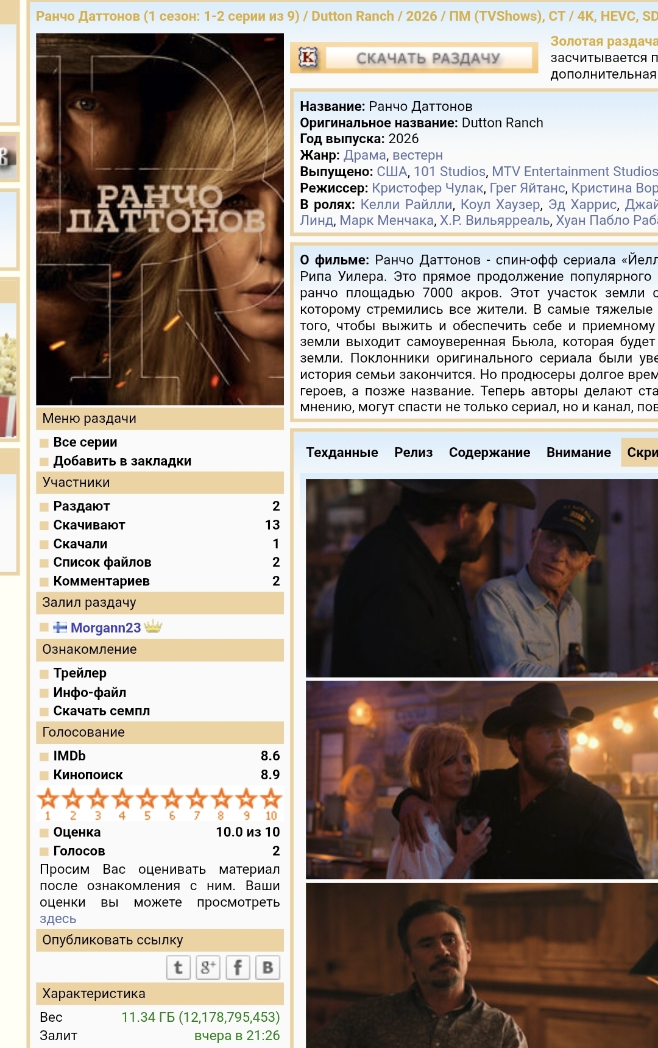This screenshot has width=658, height=1048.
Task: Open the Скачали completed list
Action: pyautogui.click(x=80, y=544)
